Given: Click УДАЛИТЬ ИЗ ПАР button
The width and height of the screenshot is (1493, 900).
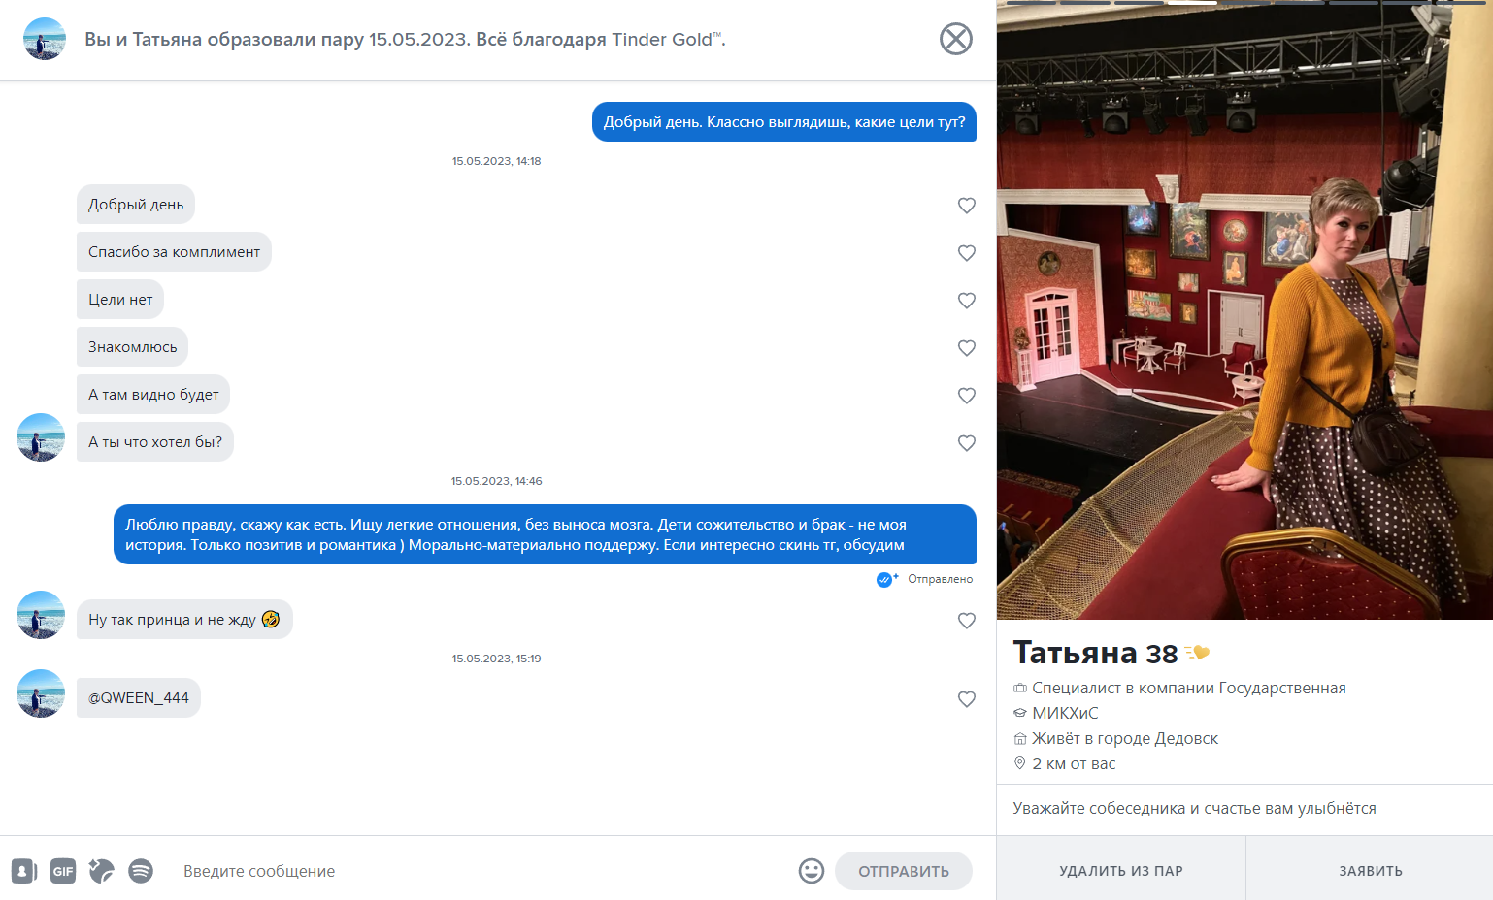Looking at the screenshot, I should (x=1121, y=871).
